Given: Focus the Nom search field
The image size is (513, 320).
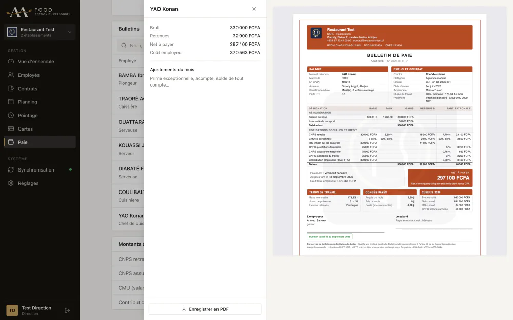Looking at the screenshot, I should (131, 46).
